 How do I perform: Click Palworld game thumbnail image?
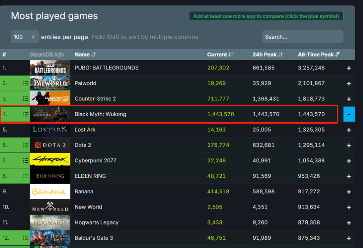50,83
